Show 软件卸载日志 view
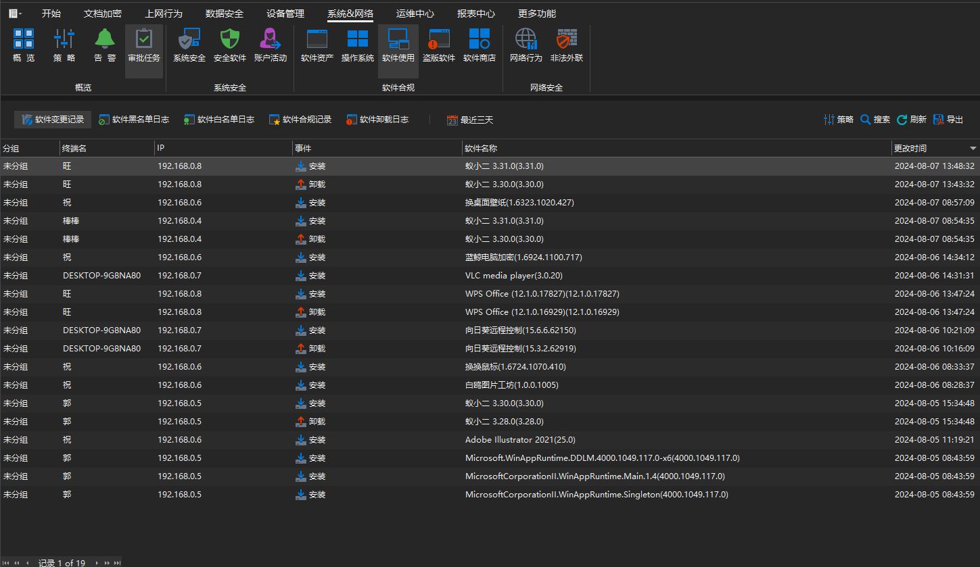Screen dimensions: 980x567 pyautogui.click(x=377, y=120)
